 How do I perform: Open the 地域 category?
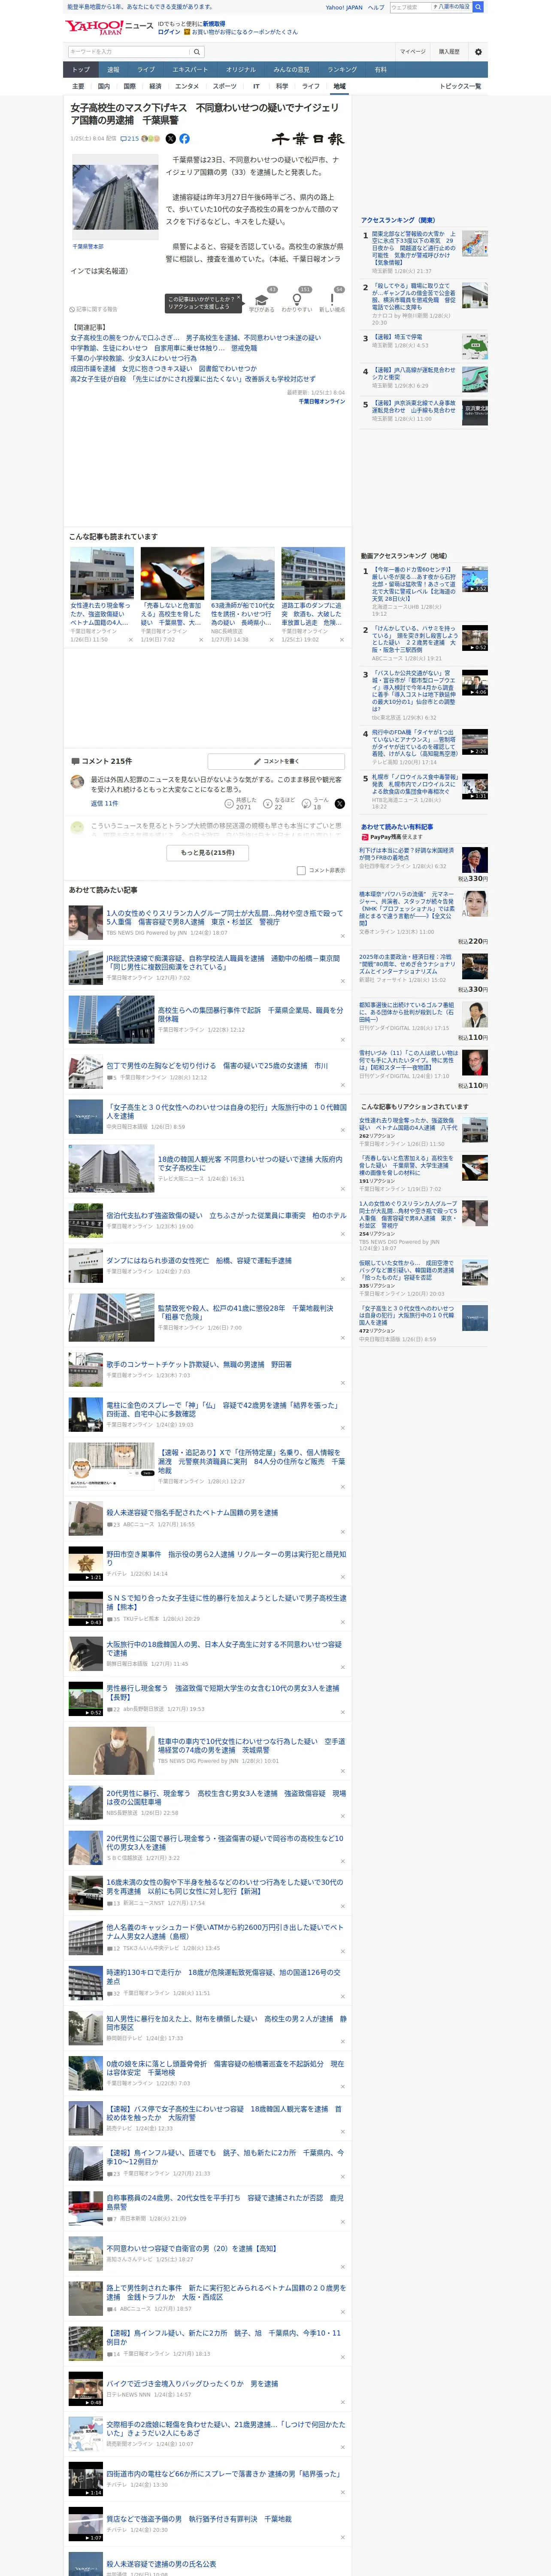pyautogui.click(x=339, y=86)
